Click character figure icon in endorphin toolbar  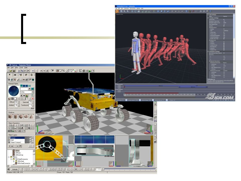click(154, 11)
